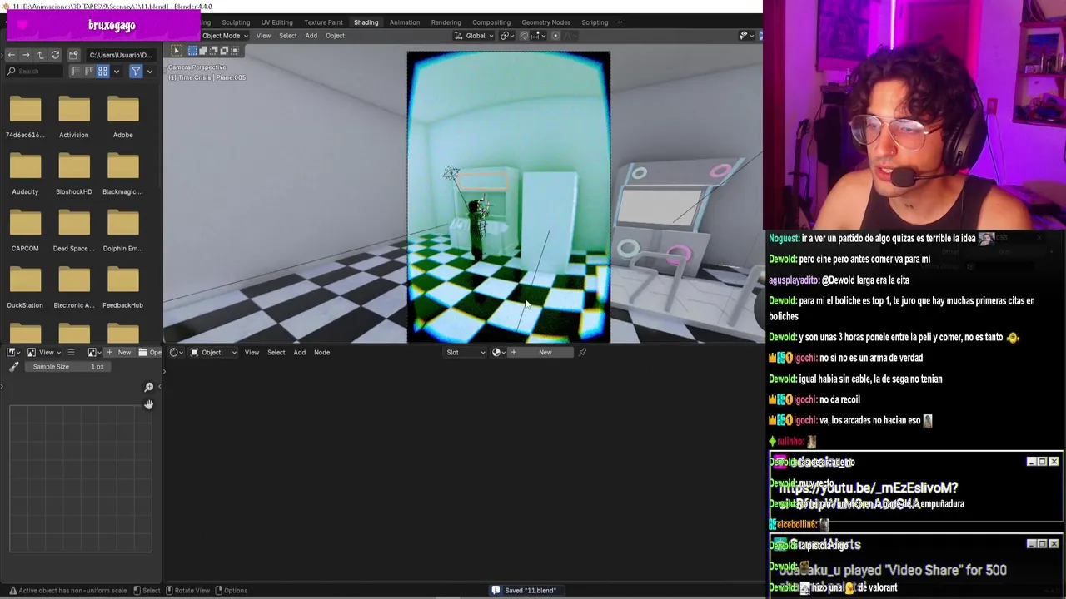The image size is (1066, 599).
Task: Switch to the Texture Paint workspace tab
Action: 323,22
